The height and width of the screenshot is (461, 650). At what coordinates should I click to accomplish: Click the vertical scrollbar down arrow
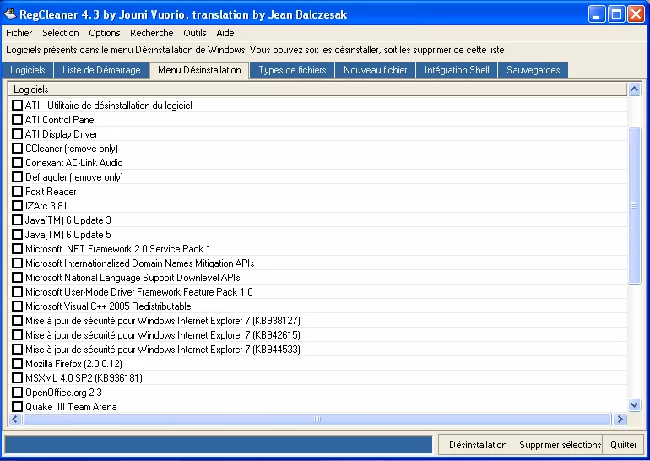(635, 405)
